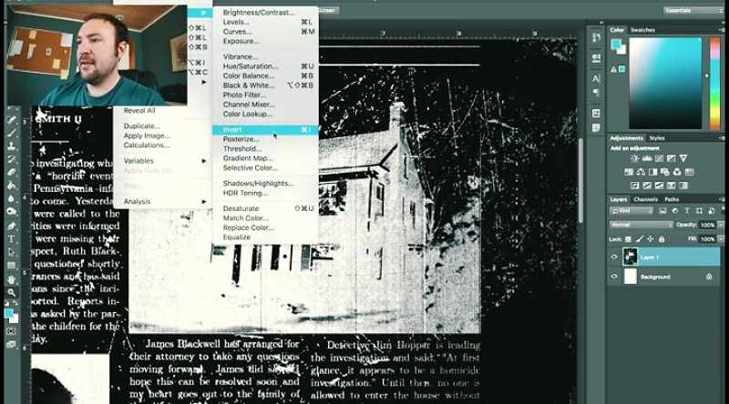Image resolution: width=729 pixels, height=404 pixels.
Task: Open the Character (A) panel icon
Action: pyautogui.click(x=596, y=78)
